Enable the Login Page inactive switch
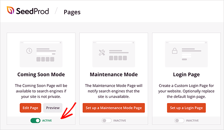 (x=179, y=121)
